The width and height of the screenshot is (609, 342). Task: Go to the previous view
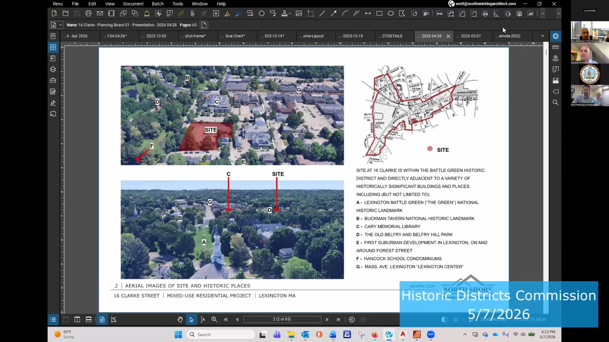point(352,320)
